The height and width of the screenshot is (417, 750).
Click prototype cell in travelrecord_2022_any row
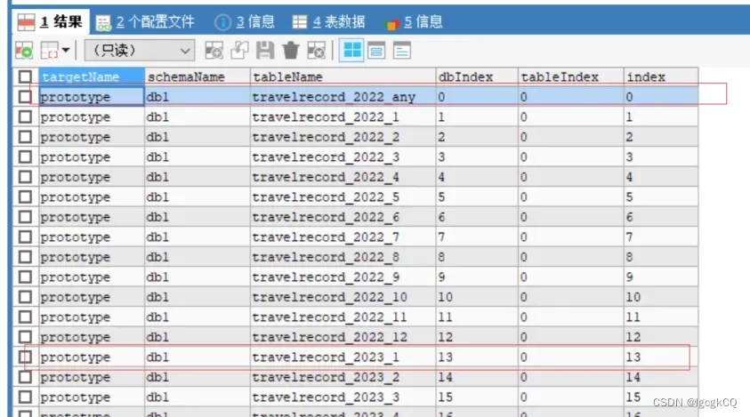[x=92, y=97]
